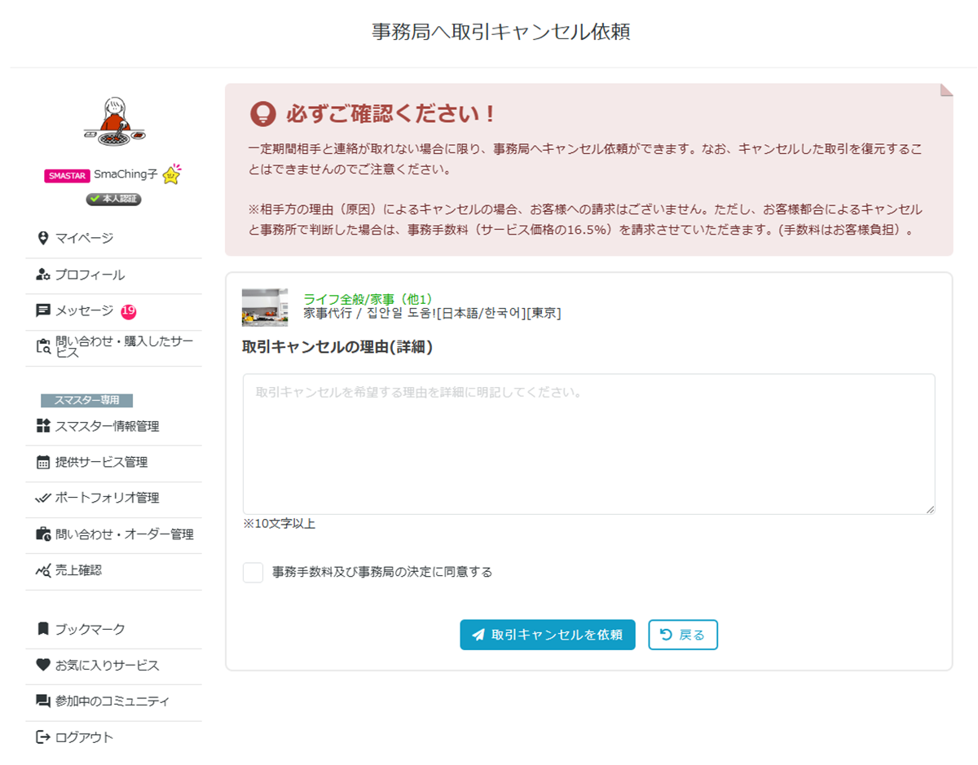Screen dimensions: 978x765
Task: Open スマスター情報管理 in the sidebar
Action: pyautogui.click(x=107, y=426)
